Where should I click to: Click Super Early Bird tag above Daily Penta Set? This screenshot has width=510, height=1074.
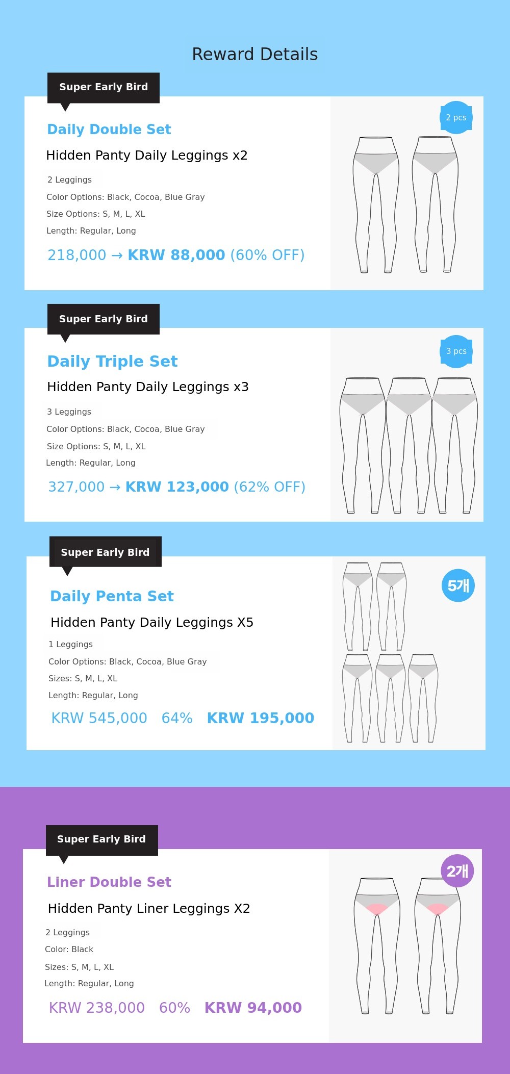click(105, 552)
